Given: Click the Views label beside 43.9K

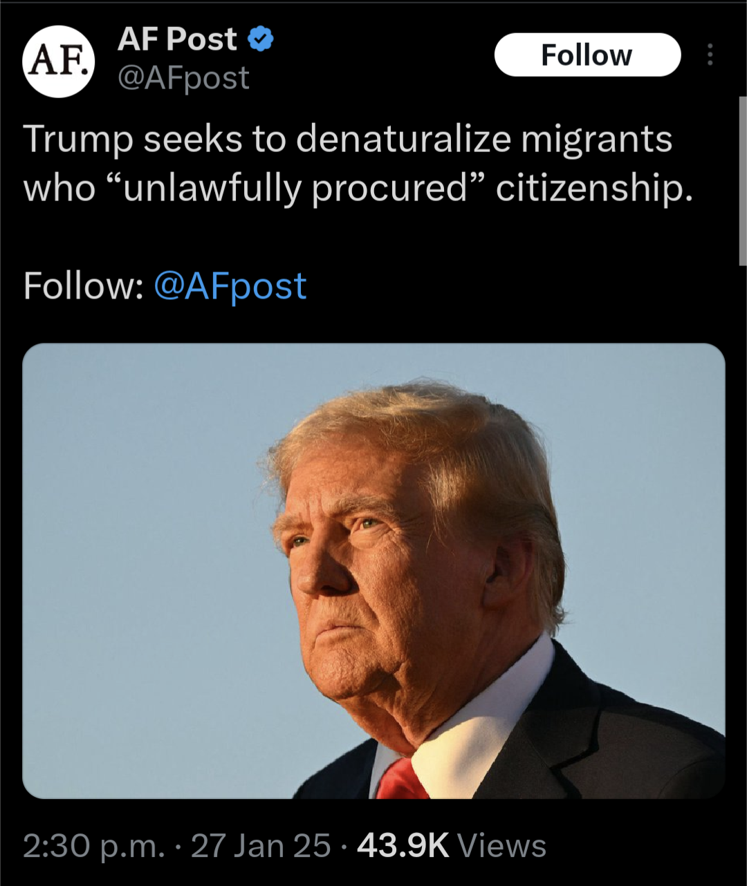Looking at the screenshot, I should [x=501, y=846].
